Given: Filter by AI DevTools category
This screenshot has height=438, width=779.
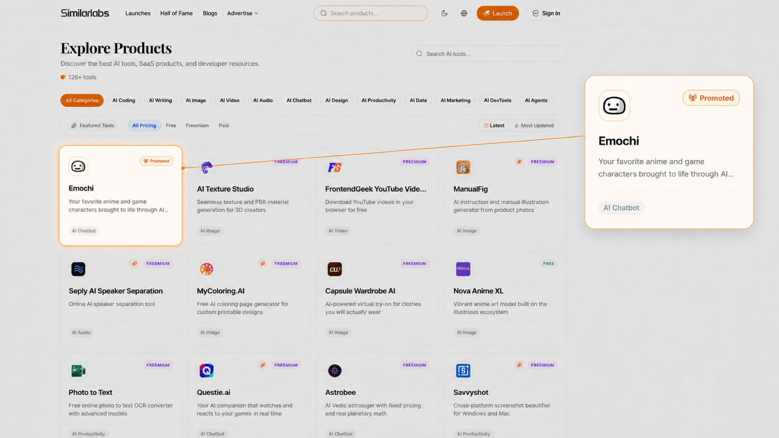Looking at the screenshot, I should (497, 101).
